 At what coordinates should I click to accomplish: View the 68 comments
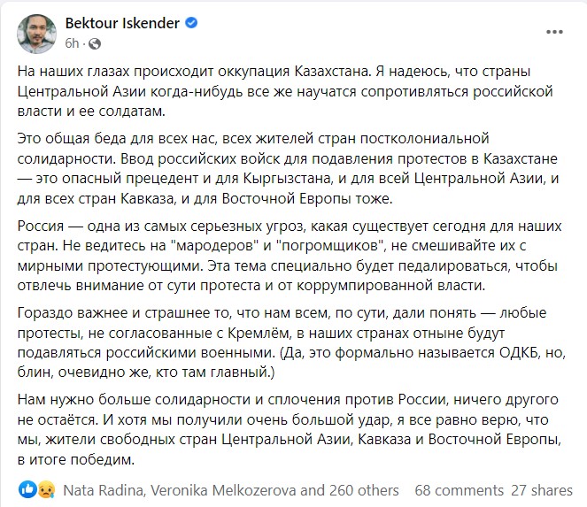pos(459,490)
